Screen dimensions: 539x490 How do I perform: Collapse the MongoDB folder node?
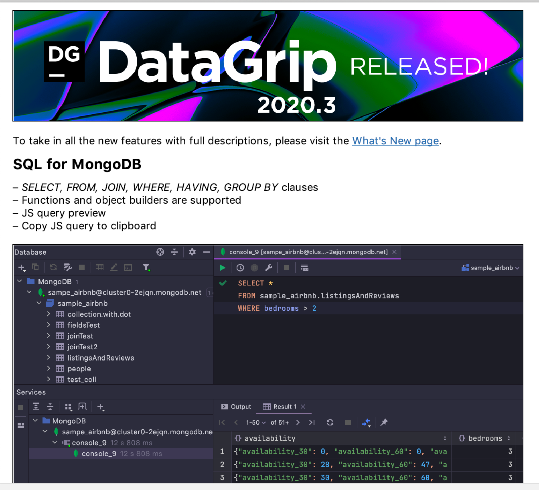(x=20, y=281)
